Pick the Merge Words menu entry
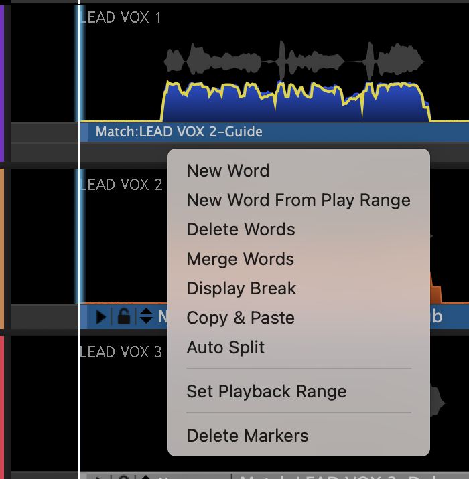 (240, 259)
